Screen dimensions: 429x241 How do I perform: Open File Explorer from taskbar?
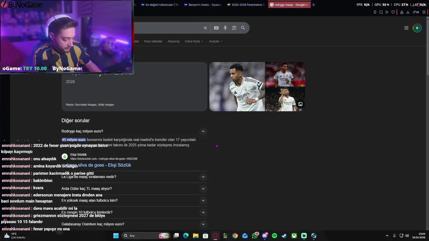click(195, 236)
